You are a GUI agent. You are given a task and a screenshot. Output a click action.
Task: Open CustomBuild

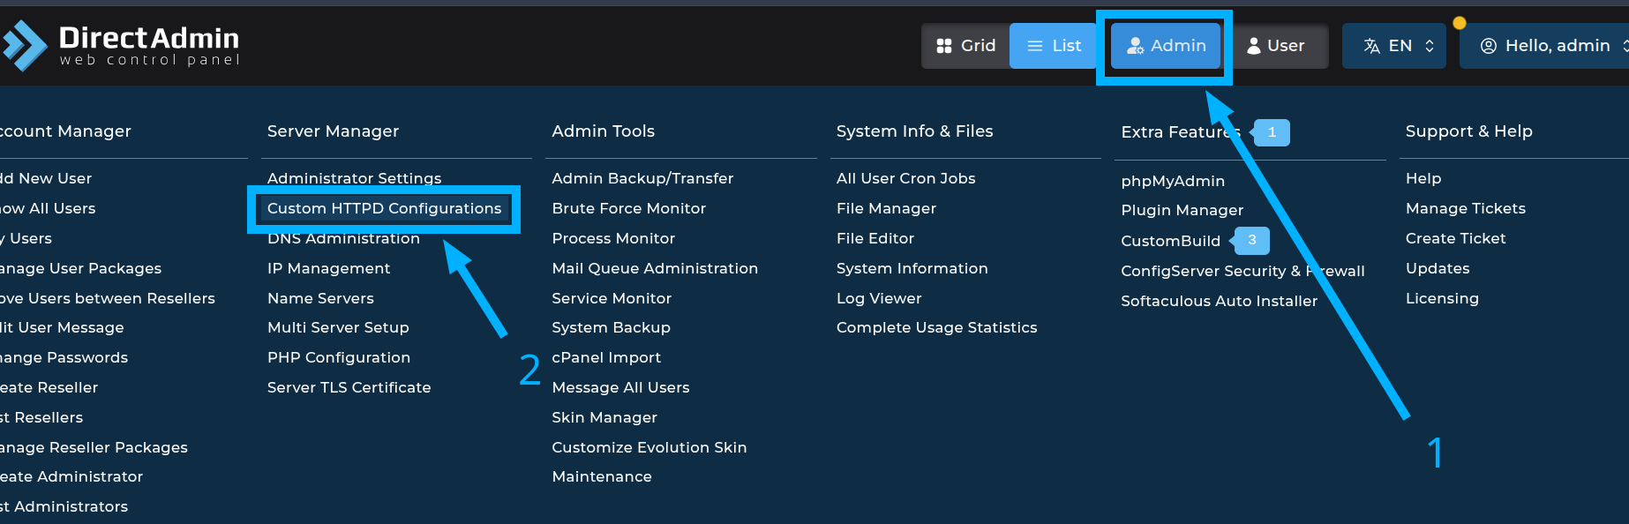[x=1170, y=241]
